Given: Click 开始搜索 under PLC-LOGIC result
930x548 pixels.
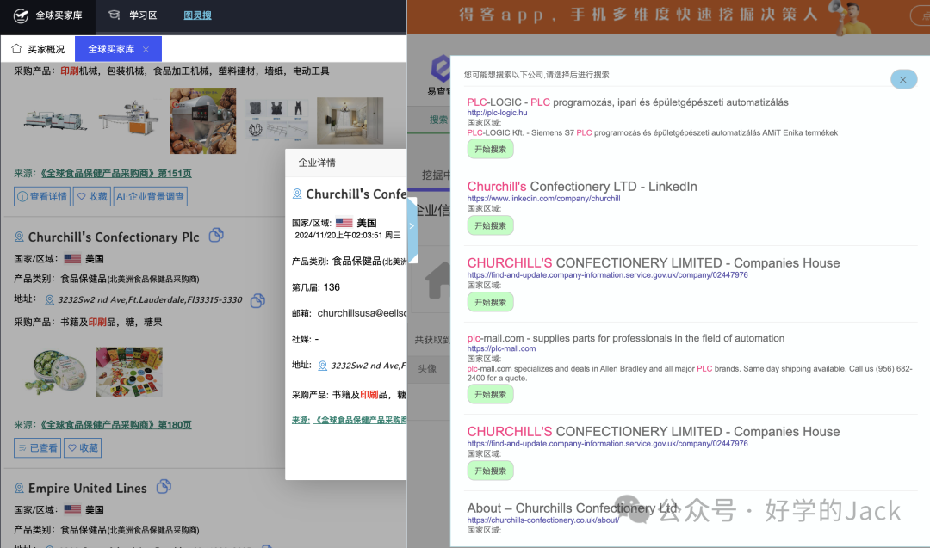Looking at the screenshot, I should point(491,150).
